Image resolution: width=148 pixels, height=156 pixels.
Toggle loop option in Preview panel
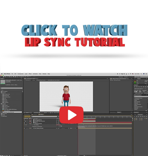click(146, 87)
